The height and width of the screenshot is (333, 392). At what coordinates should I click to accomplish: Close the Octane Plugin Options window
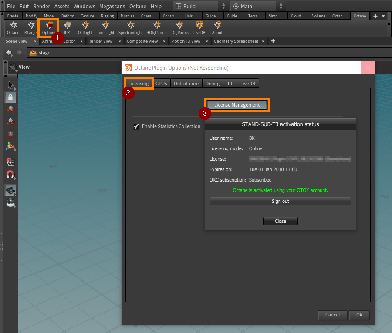(368, 68)
